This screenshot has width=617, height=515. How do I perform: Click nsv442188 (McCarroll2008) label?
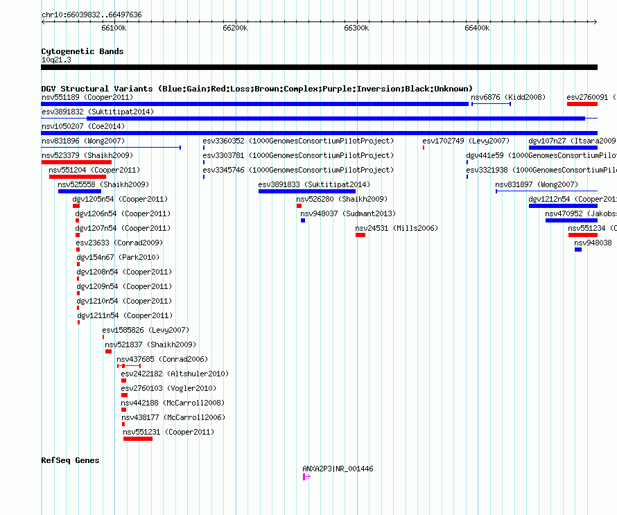coord(173,403)
